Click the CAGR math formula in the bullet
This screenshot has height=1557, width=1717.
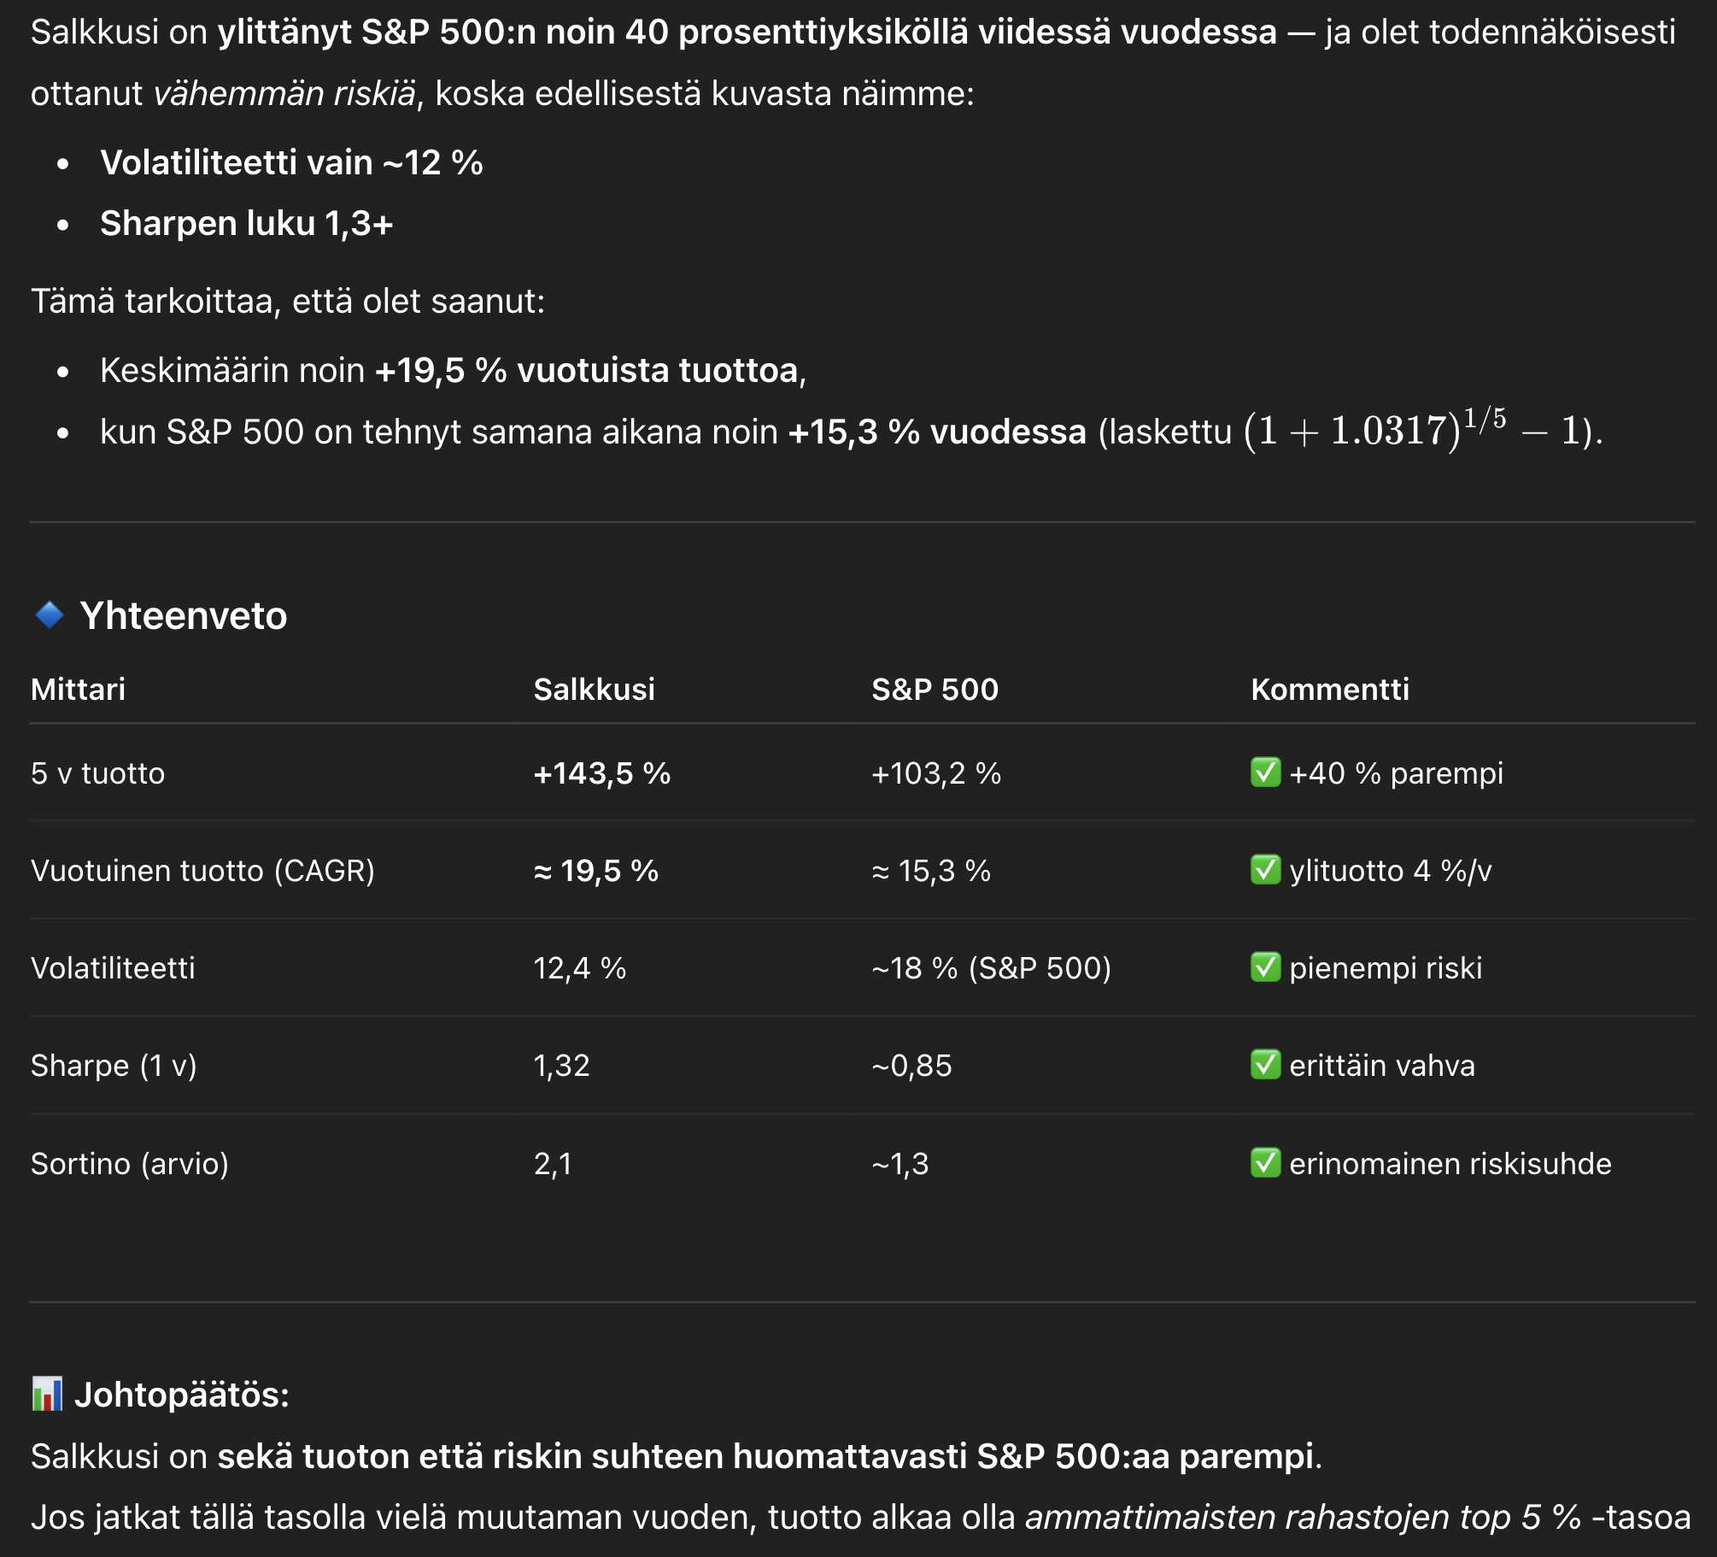pos(1419,429)
